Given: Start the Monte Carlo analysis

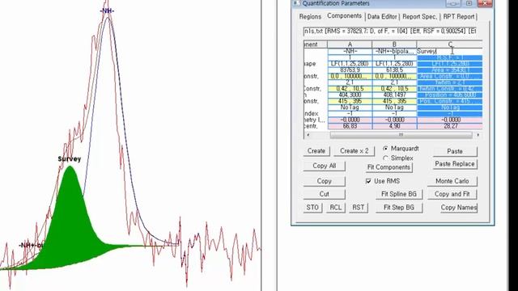Looking at the screenshot, I should (452, 181).
